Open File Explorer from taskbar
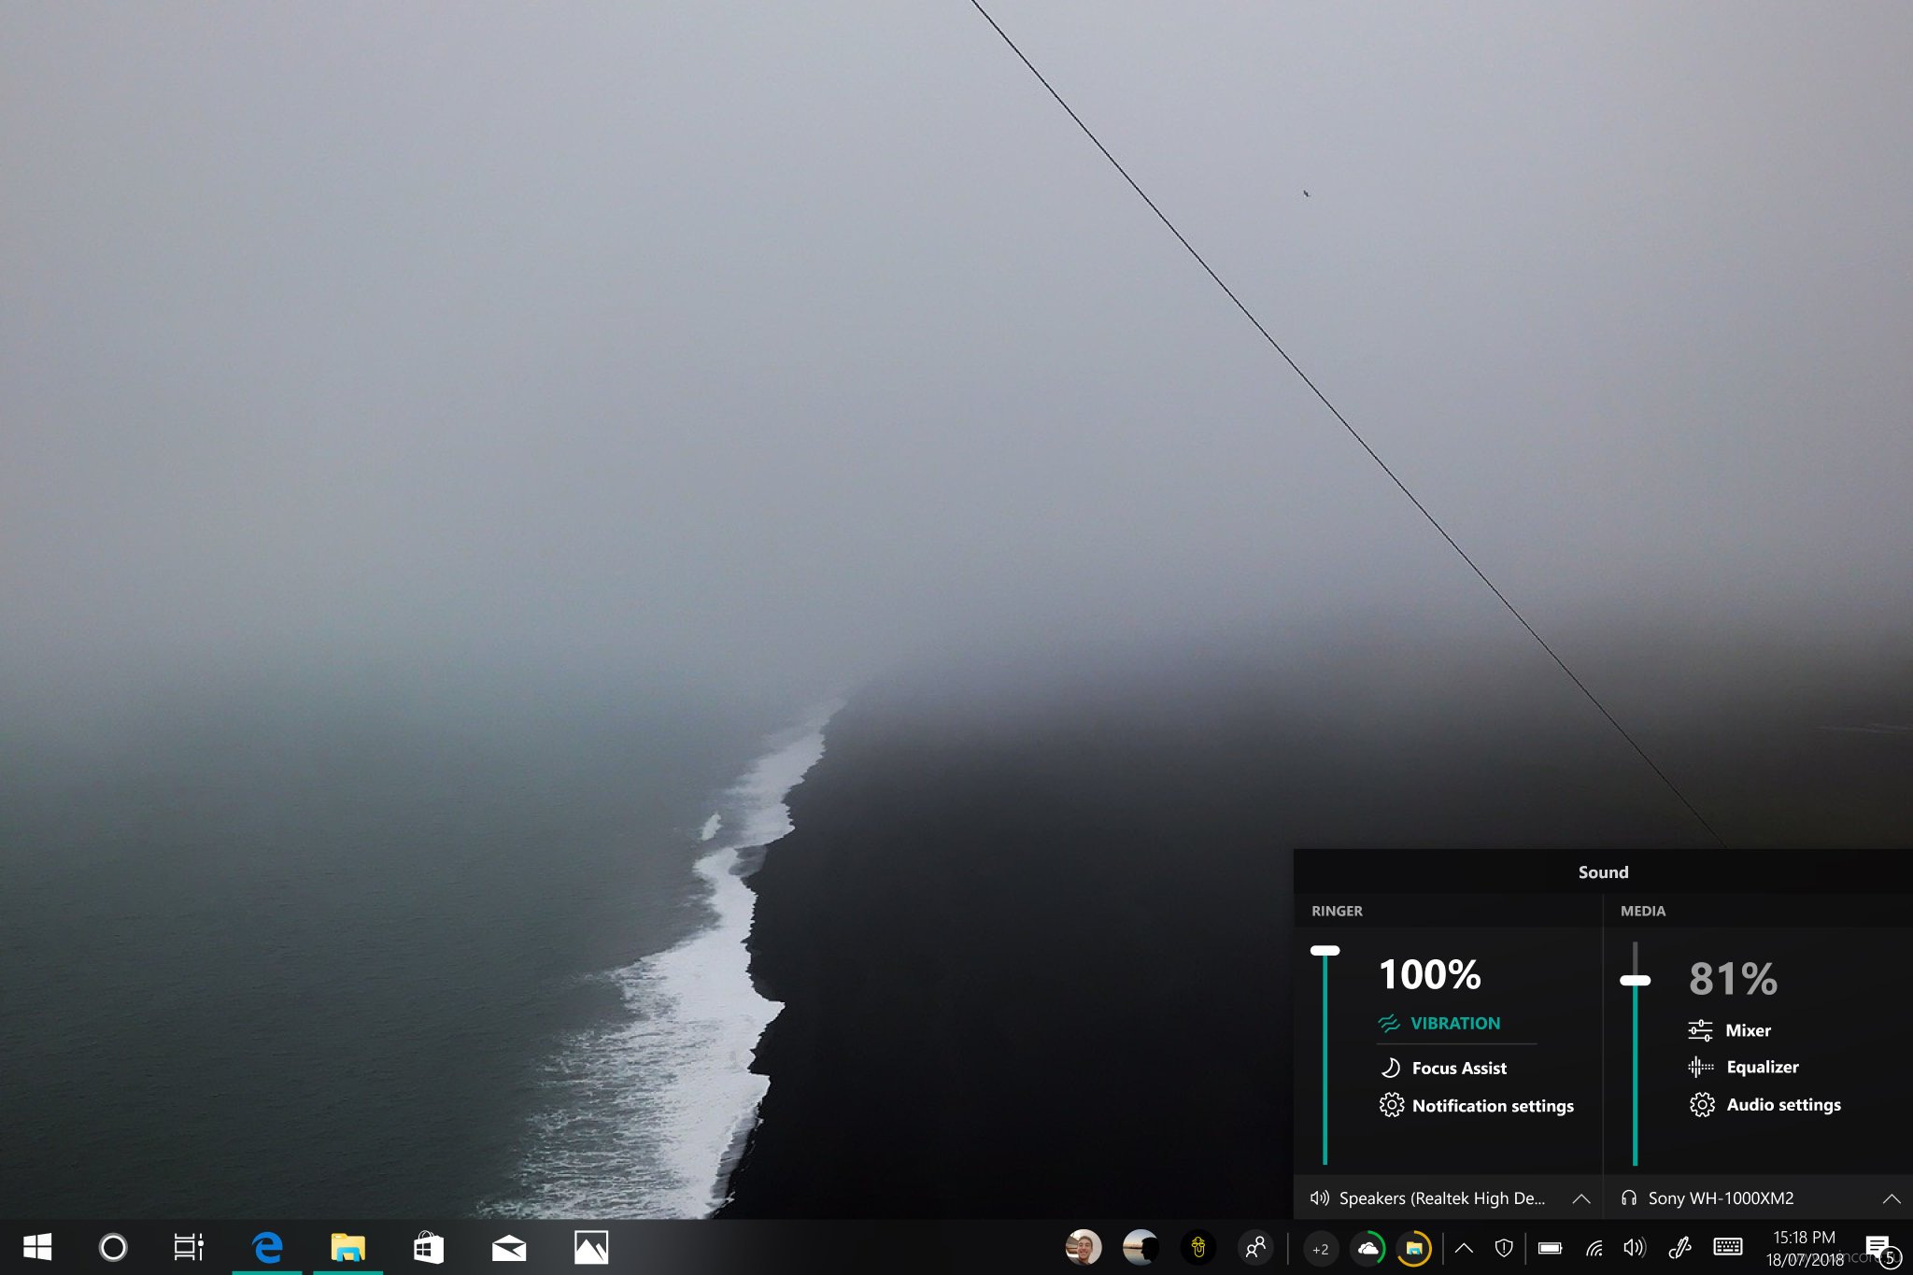This screenshot has width=1913, height=1275. (x=347, y=1247)
